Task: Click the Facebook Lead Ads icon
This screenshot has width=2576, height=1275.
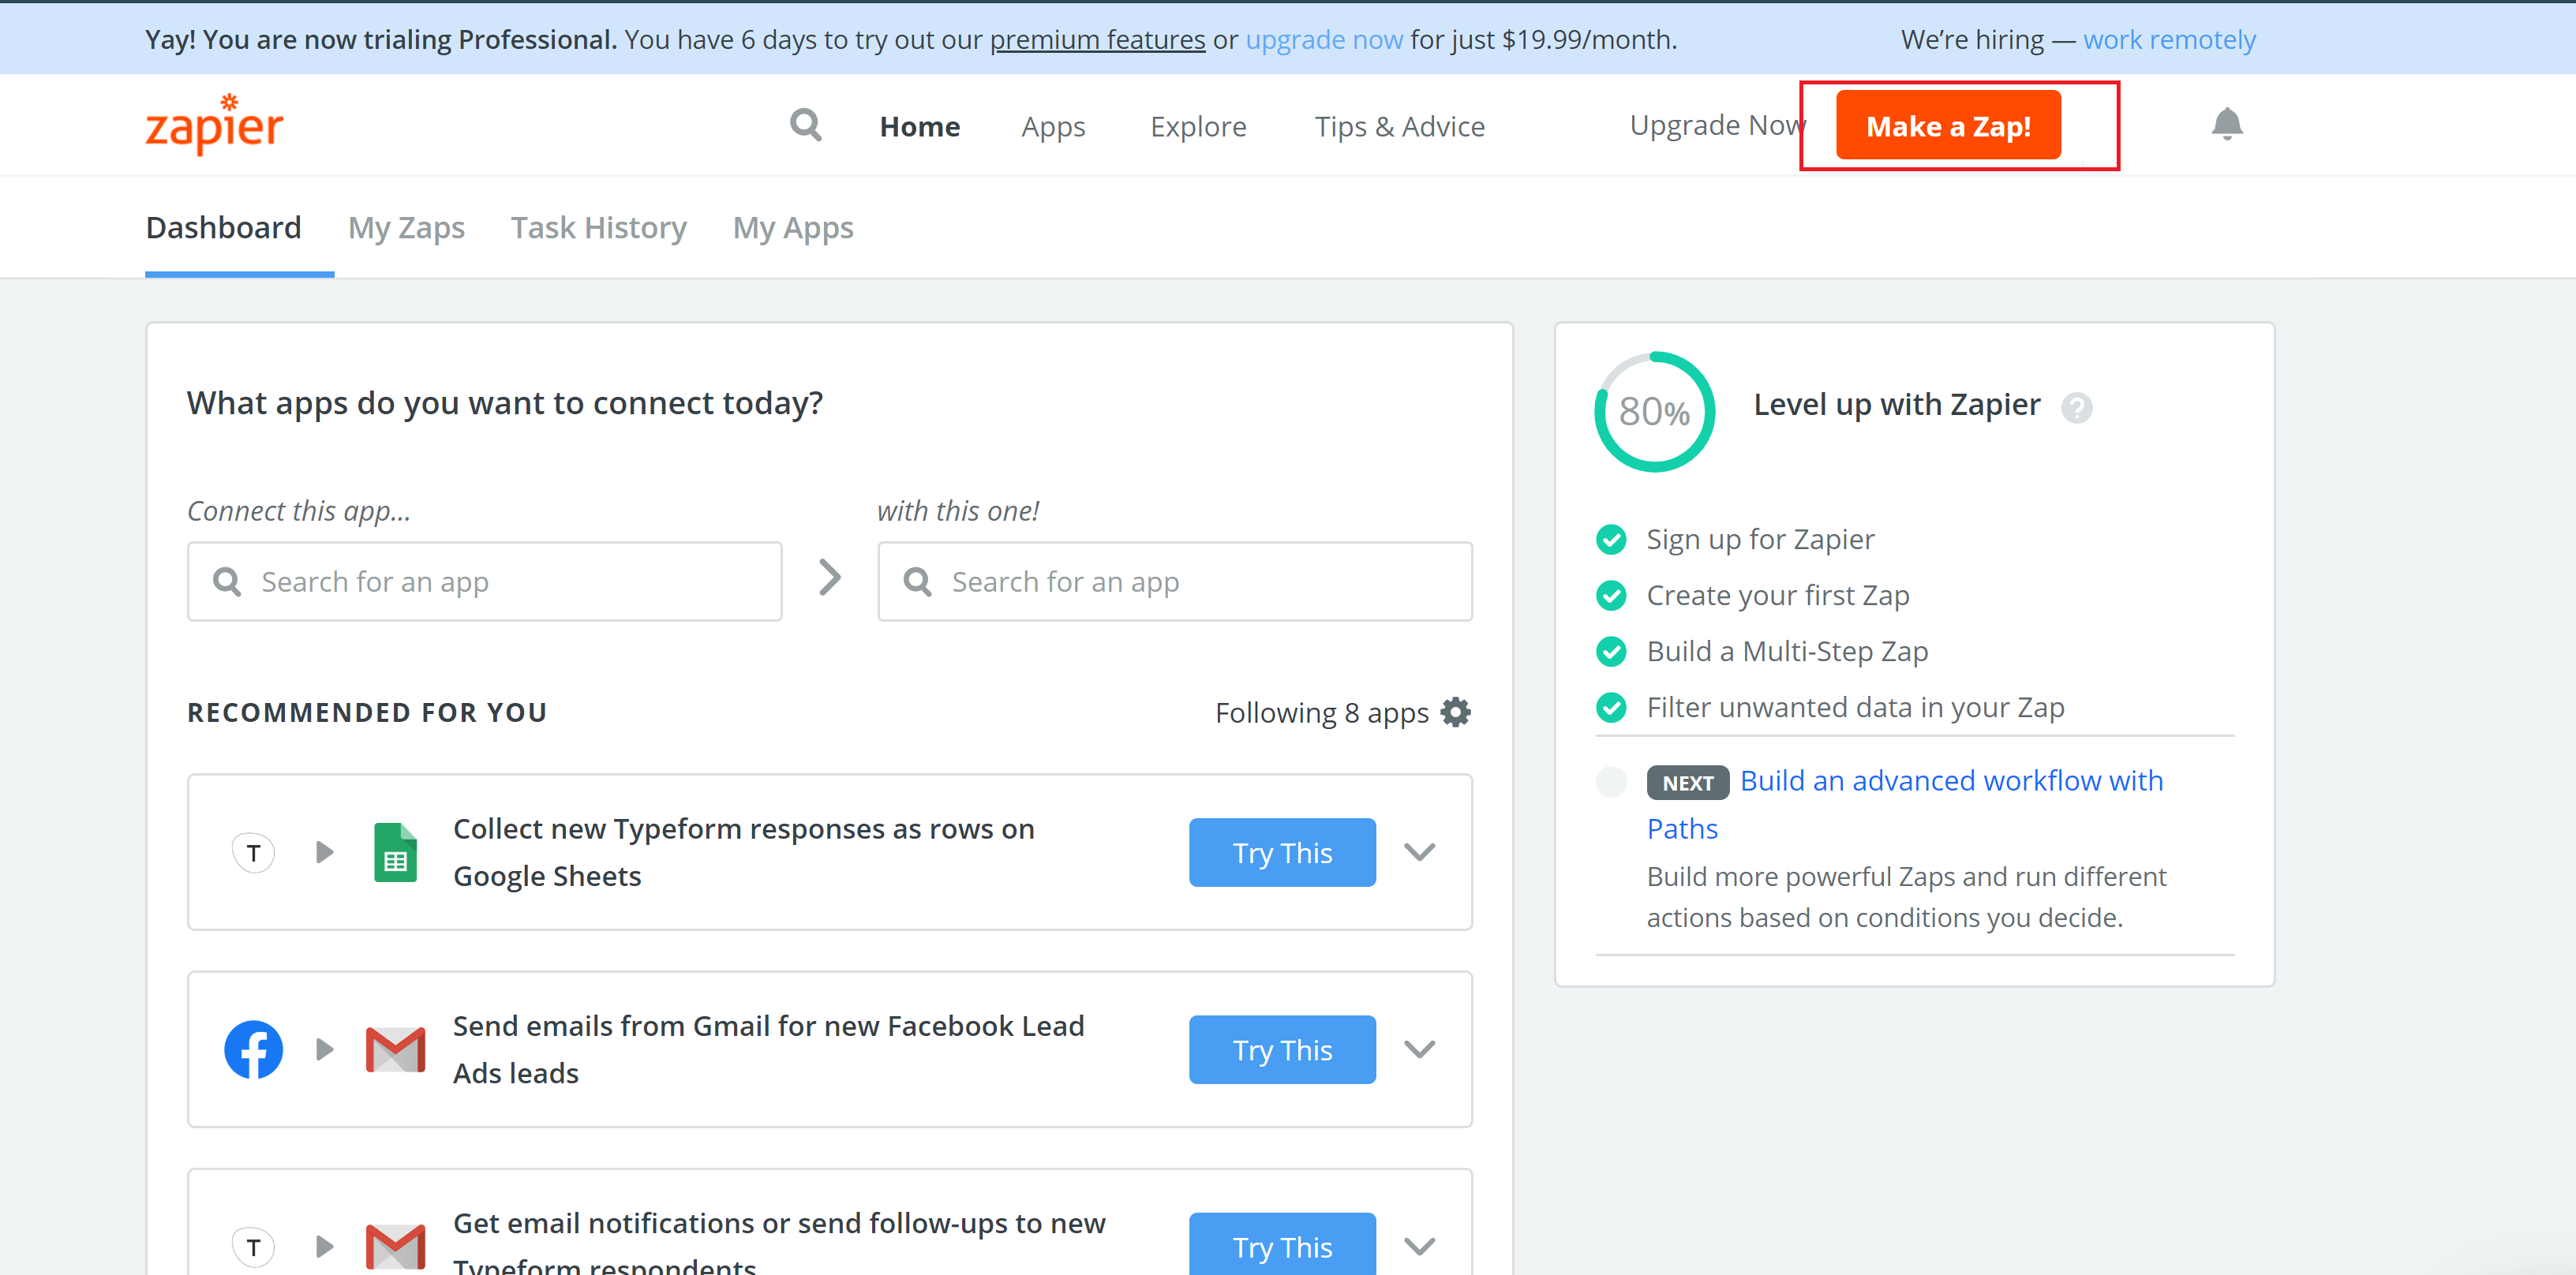Action: [253, 1049]
